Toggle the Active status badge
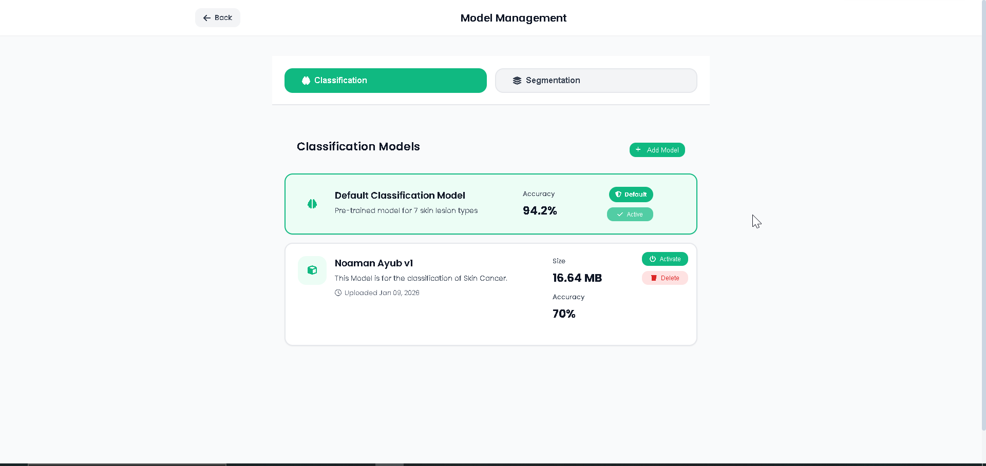 tap(630, 215)
